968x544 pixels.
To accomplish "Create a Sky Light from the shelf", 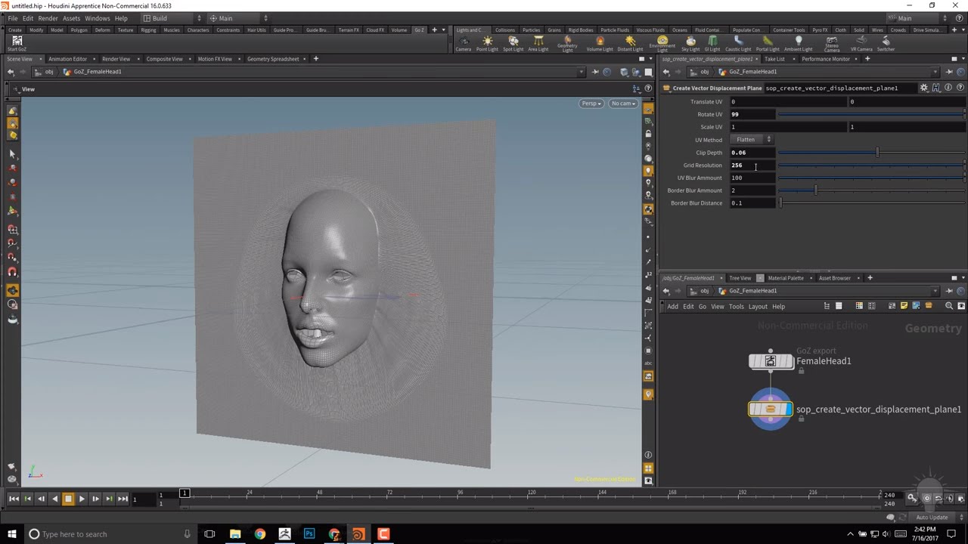I will point(690,44).
